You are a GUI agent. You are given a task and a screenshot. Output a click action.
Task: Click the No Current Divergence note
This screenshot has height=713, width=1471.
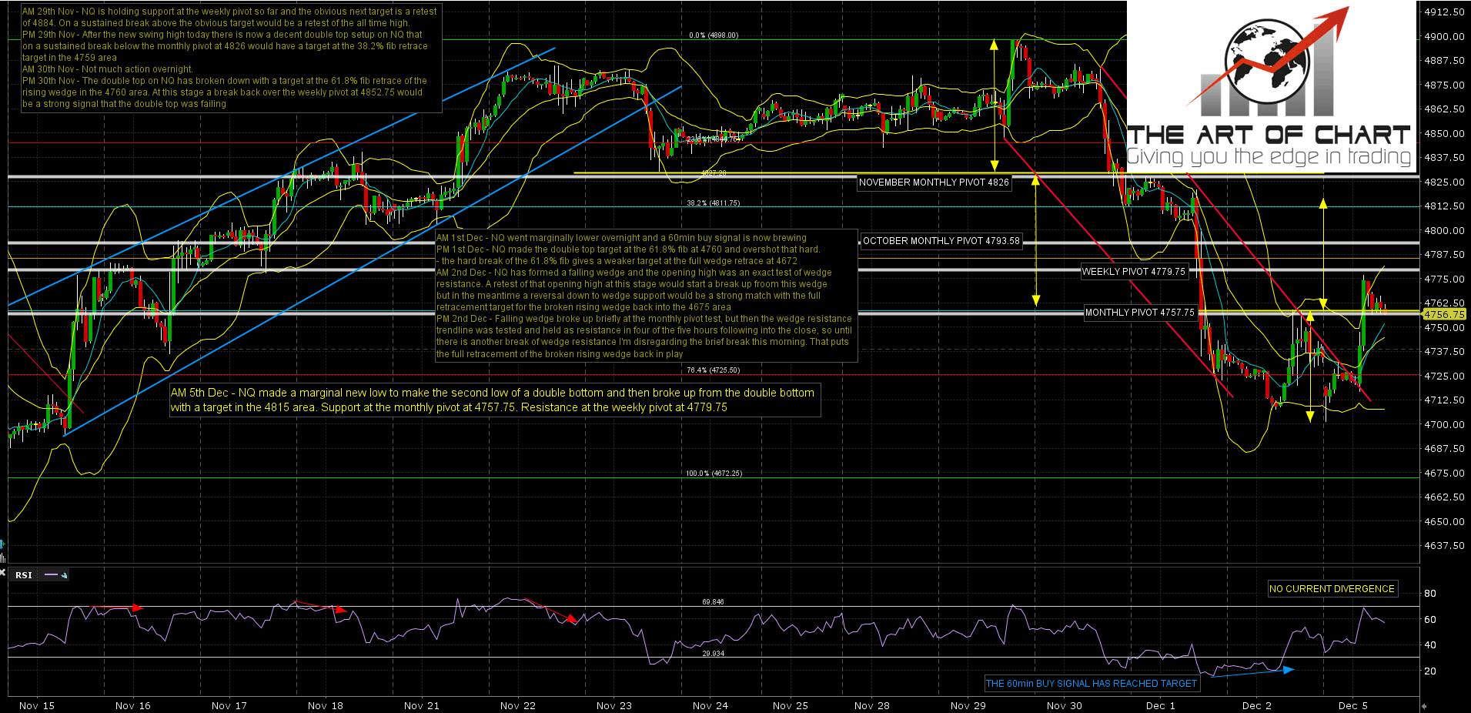coord(1331,589)
